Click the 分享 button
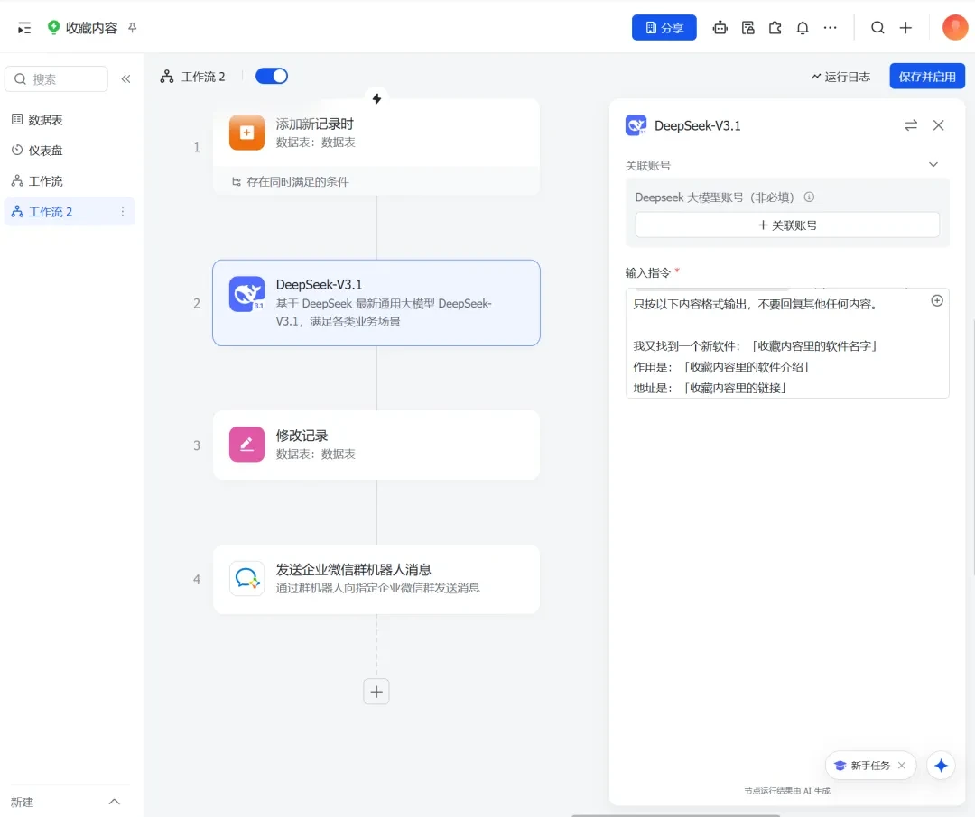 pos(664,27)
